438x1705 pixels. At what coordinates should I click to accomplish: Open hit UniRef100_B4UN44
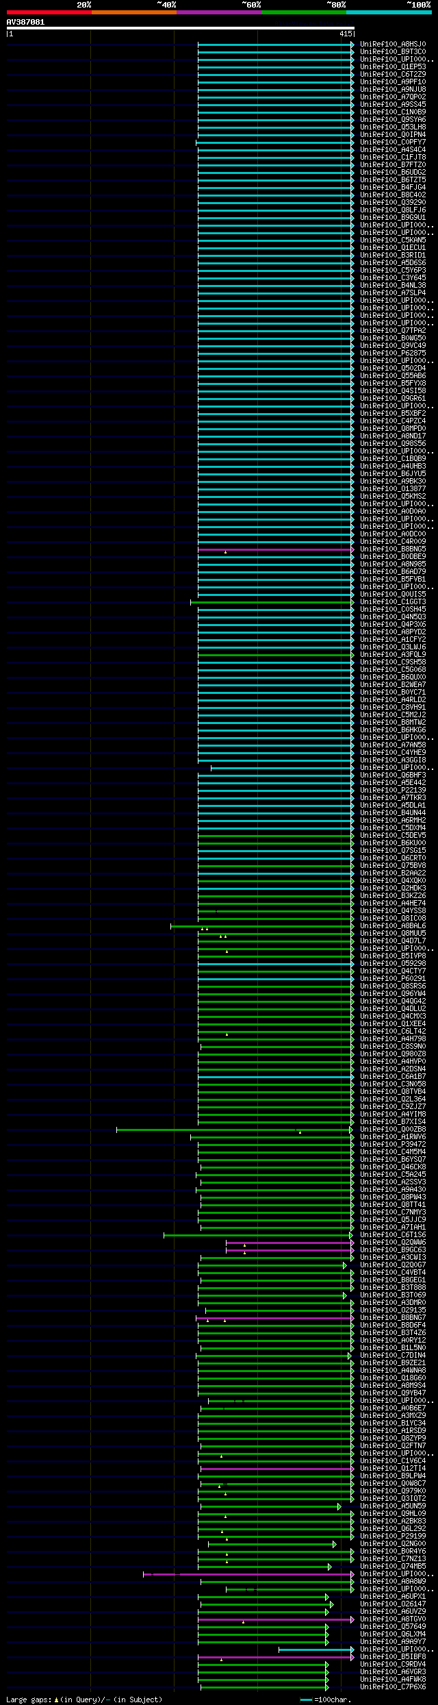pyautogui.click(x=393, y=813)
